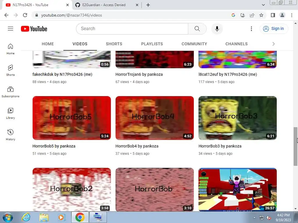Open Subscriptions in the left sidebar
298x223 pixels.
click(x=10, y=92)
